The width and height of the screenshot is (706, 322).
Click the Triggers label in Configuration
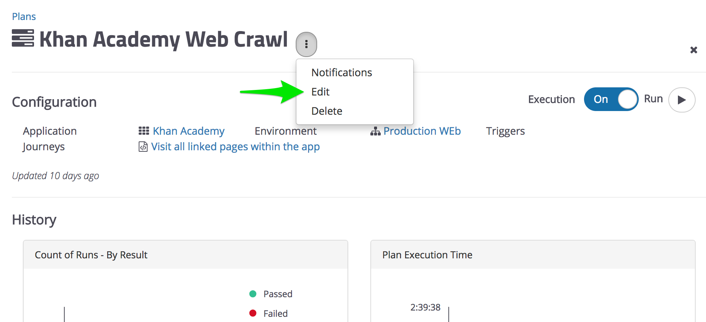(505, 131)
